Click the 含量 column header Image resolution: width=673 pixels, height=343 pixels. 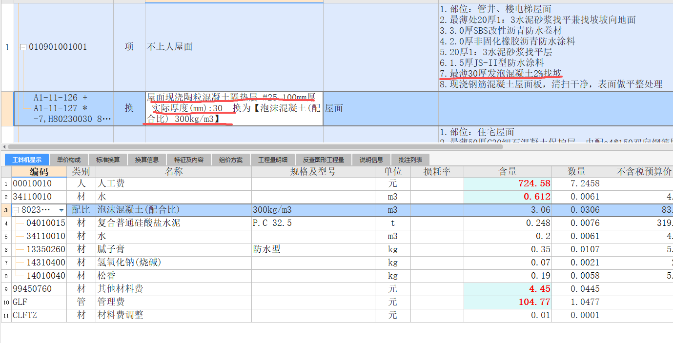508,171
